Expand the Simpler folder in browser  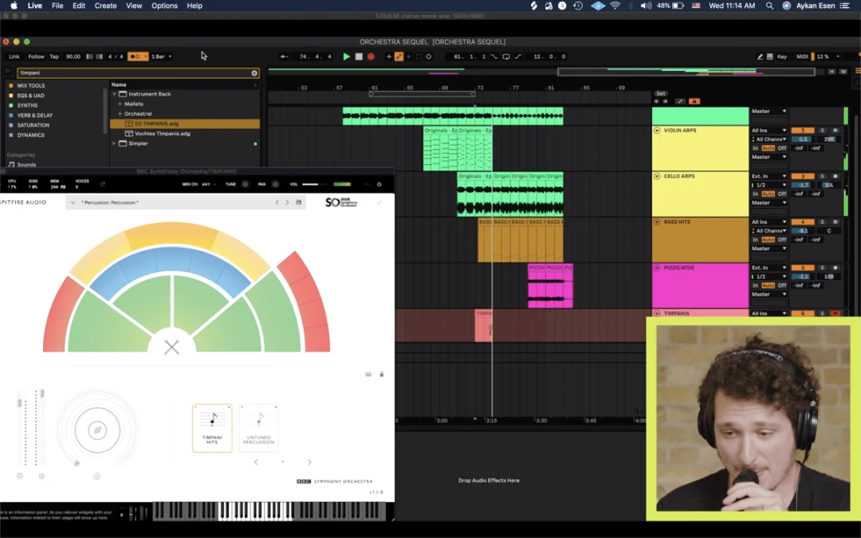[114, 143]
